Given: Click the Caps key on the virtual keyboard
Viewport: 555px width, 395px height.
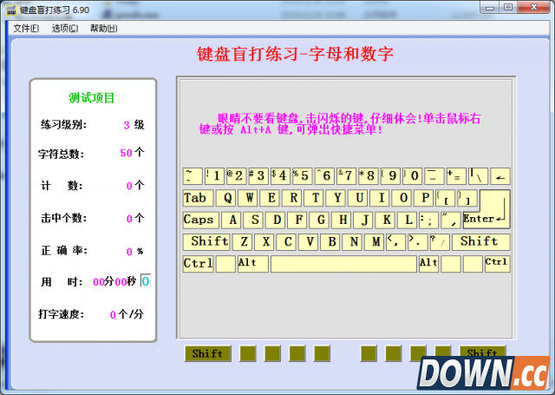Looking at the screenshot, I should tap(200, 220).
